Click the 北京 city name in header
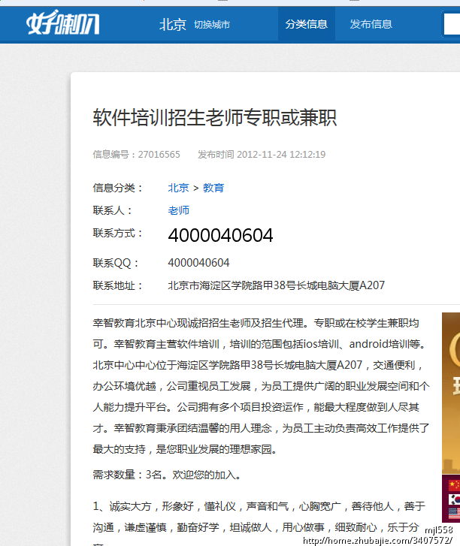Viewport: 460px width, 546px height. (x=173, y=25)
